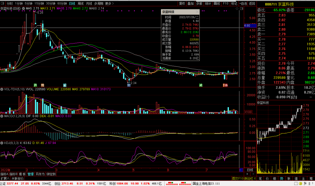Open VOL-TDX indicator settings dropdown
The image size is (315, 186).
[2, 89]
